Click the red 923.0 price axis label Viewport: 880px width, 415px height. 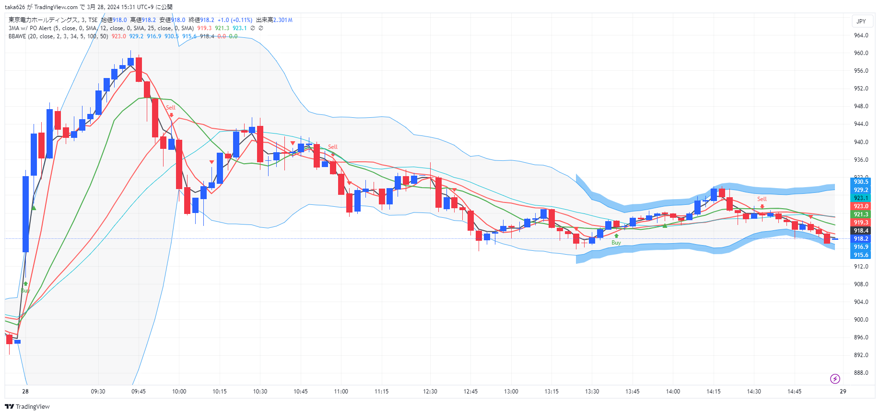(x=861, y=206)
